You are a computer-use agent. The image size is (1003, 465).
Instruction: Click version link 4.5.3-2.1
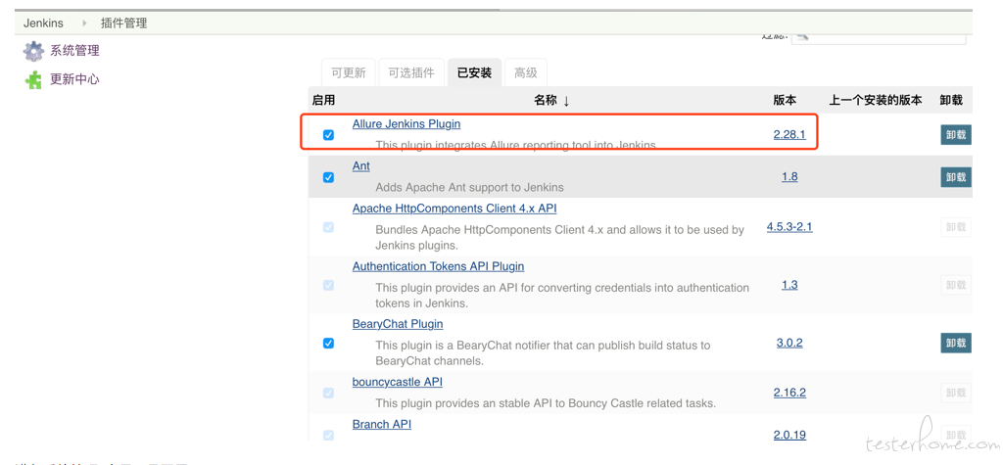(x=789, y=226)
